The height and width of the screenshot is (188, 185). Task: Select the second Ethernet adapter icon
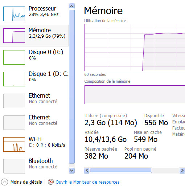coord(14,123)
